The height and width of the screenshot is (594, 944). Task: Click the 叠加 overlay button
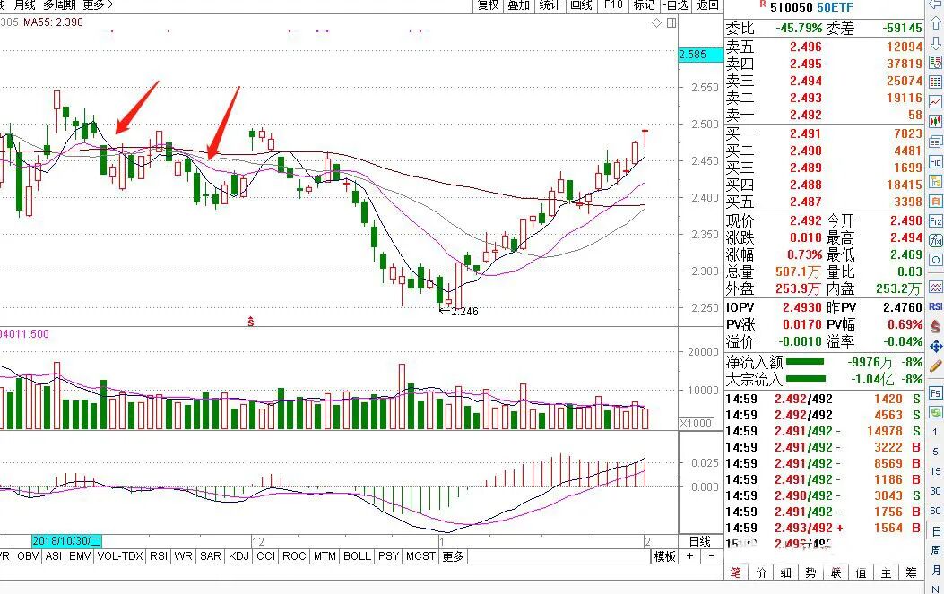click(518, 5)
